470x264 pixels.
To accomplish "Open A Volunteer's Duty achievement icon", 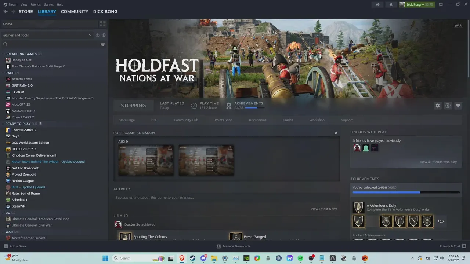I will click(x=358, y=208).
